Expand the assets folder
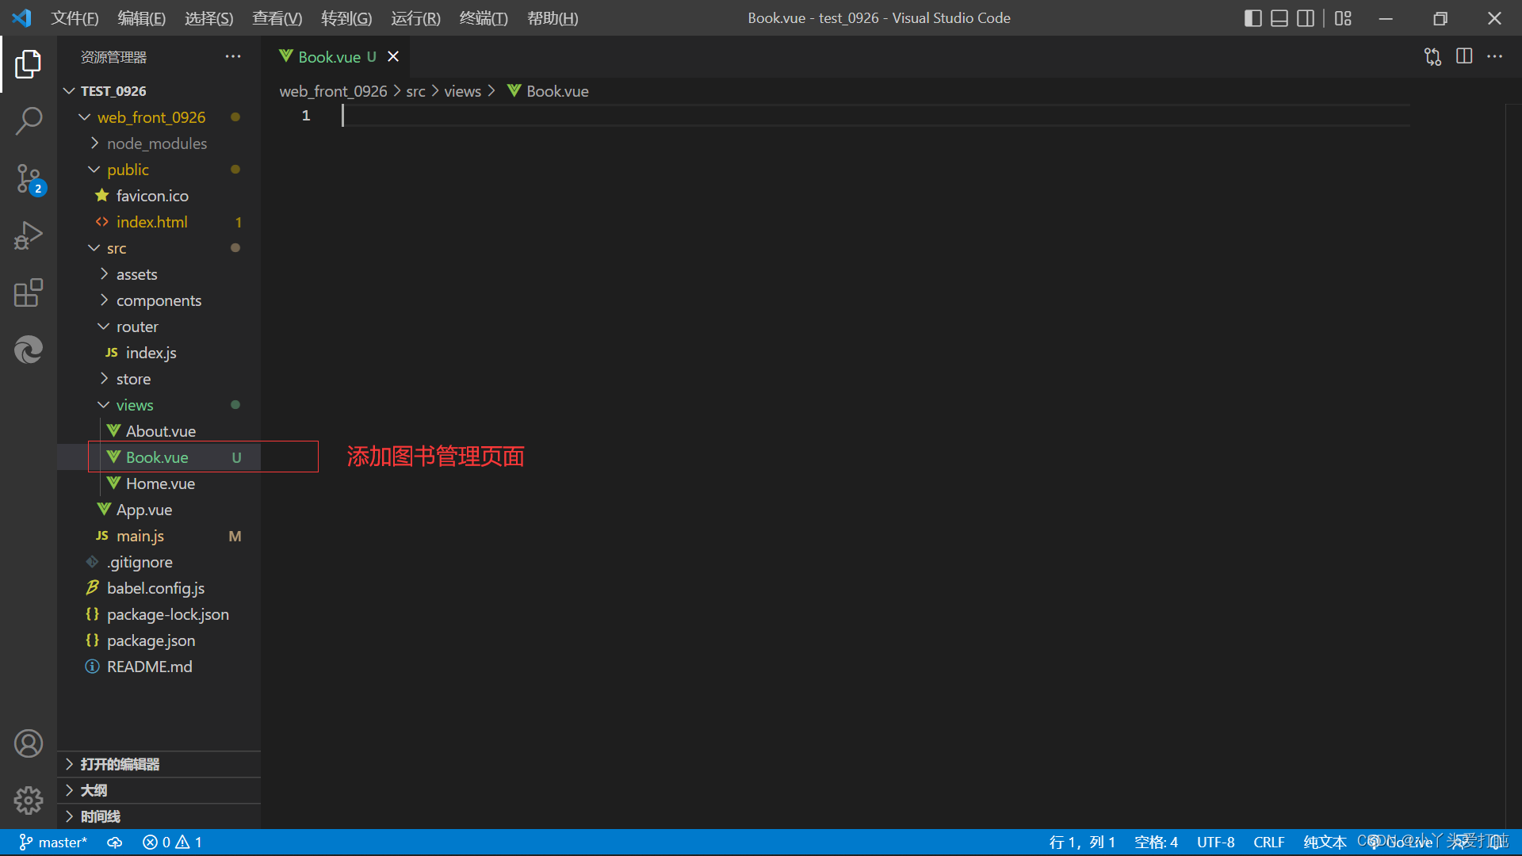Screen dimensions: 1522x856 104,274
